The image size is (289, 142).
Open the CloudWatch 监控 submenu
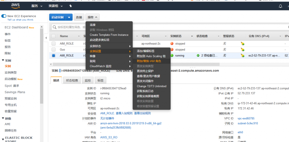pyautogui.click(x=109, y=66)
